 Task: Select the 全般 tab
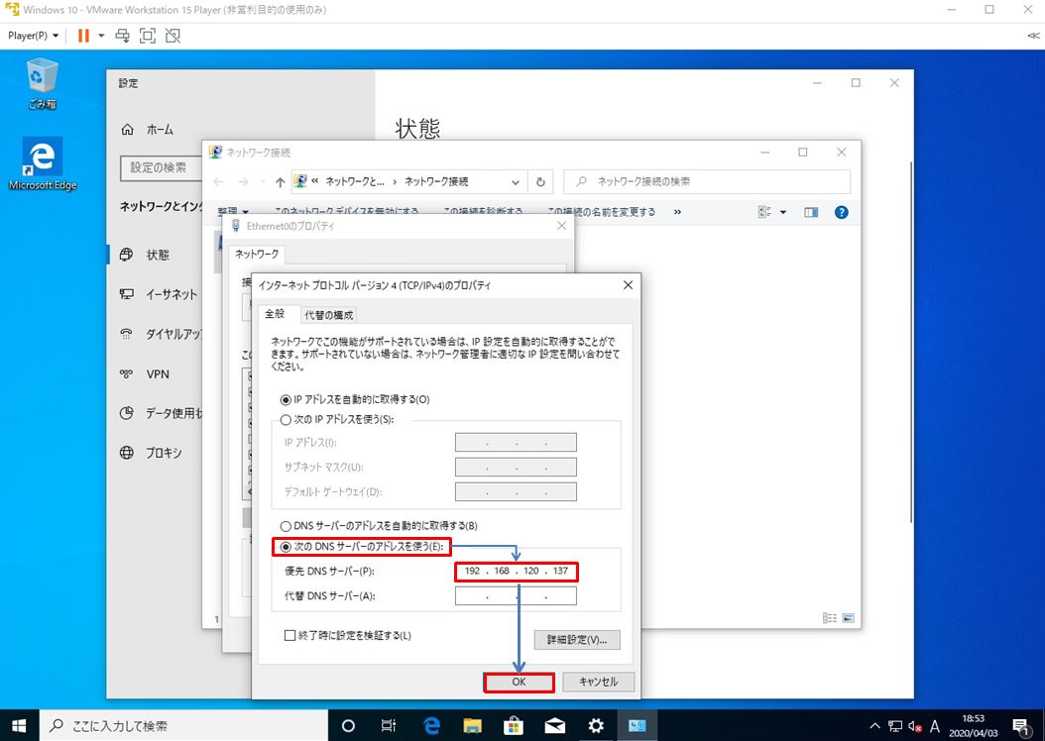(x=275, y=314)
